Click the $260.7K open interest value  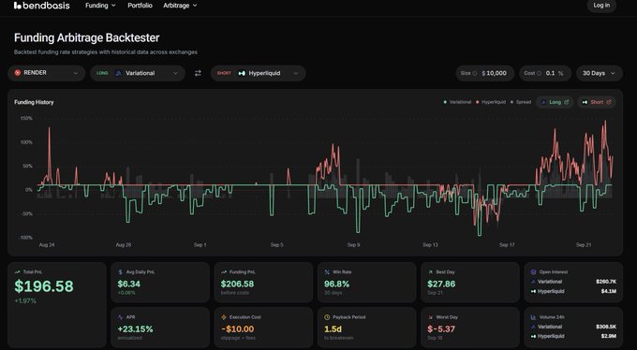click(606, 282)
